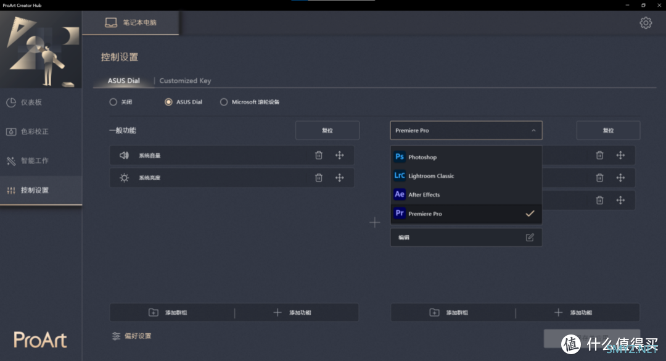Image resolution: width=666 pixels, height=361 pixels.
Task: Delete the system brightness function
Action: [x=319, y=178]
